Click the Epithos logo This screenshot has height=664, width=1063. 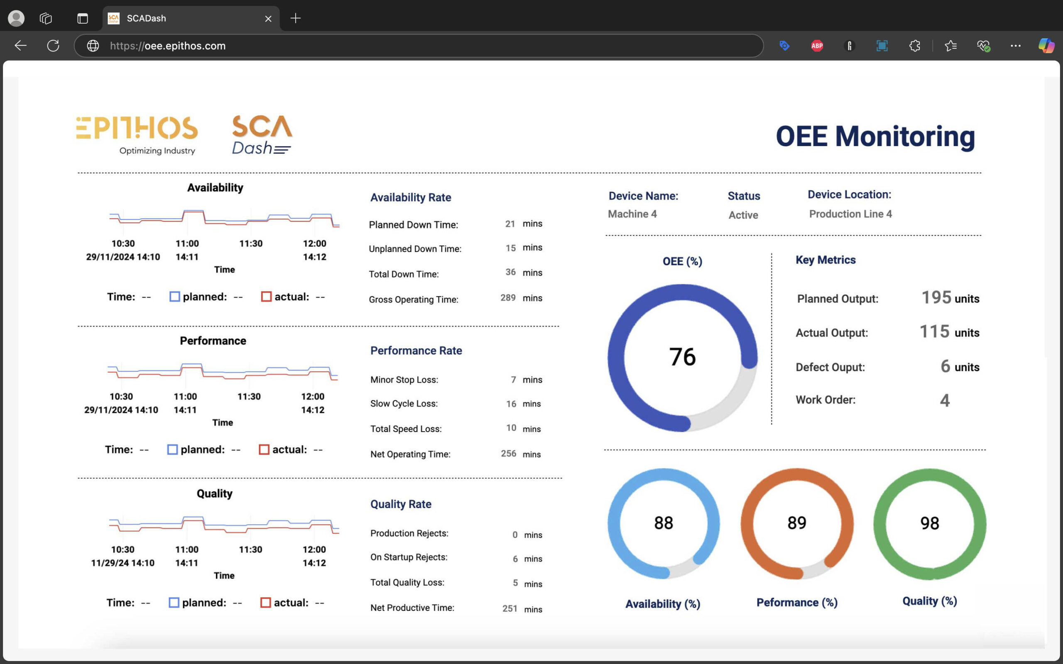[137, 134]
